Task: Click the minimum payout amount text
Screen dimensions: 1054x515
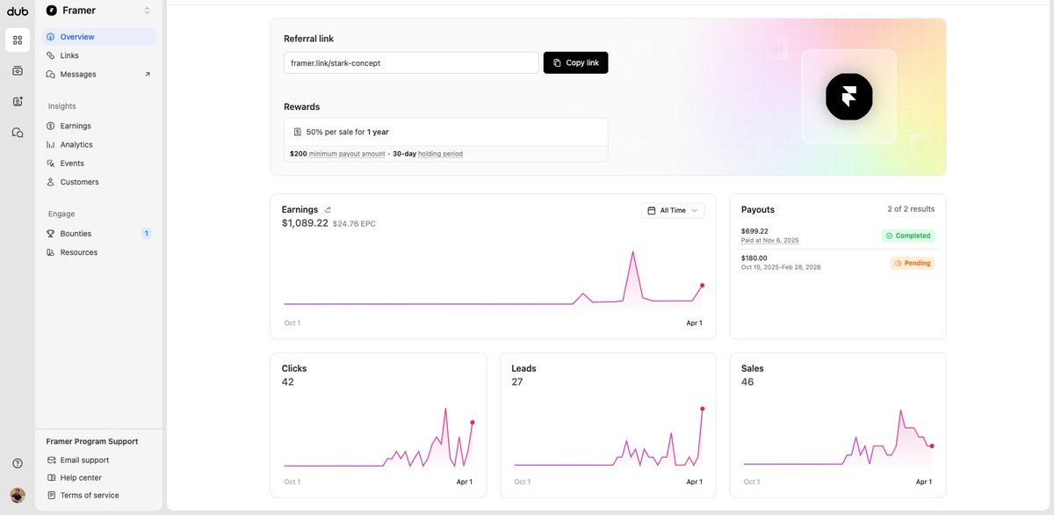Action: click(347, 154)
